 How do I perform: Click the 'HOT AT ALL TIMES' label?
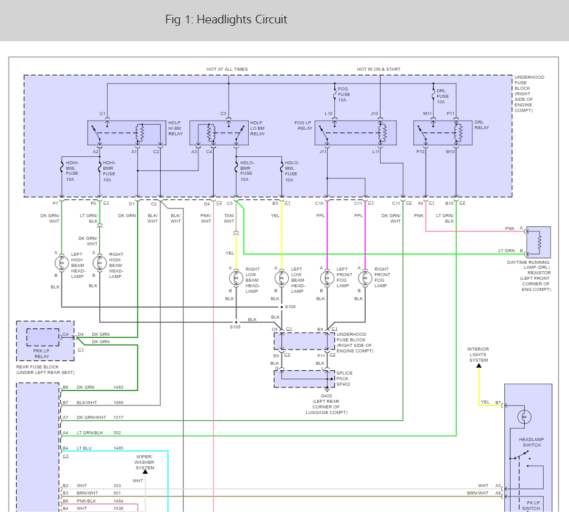pos(227,69)
